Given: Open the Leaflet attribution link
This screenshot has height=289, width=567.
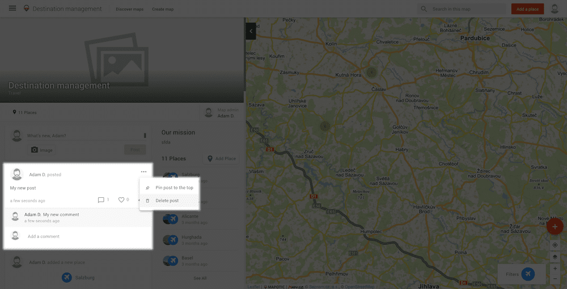Looking at the screenshot, I should tap(253, 287).
